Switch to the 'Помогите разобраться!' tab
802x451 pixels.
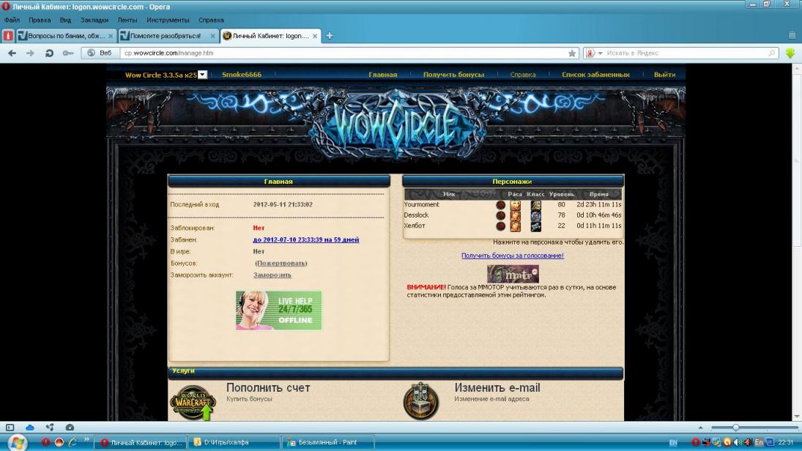(x=166, y=36)
